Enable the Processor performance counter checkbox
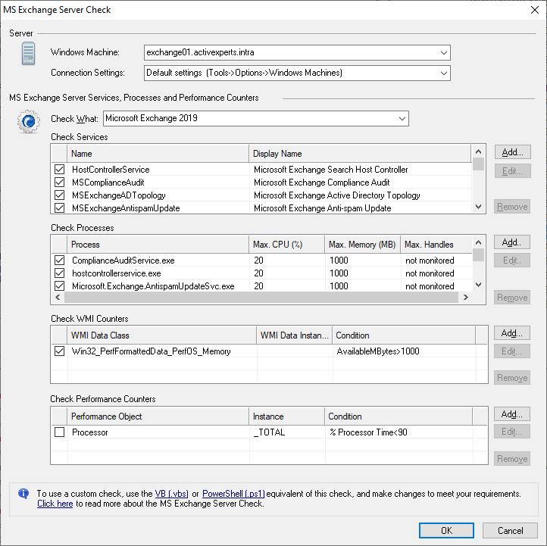 tap(60, 432)
